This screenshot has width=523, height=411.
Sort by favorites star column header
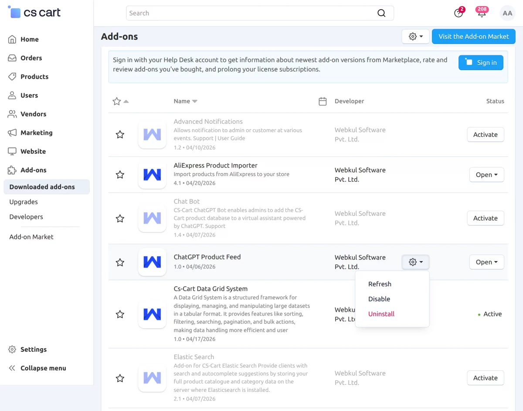coord(120,102)
